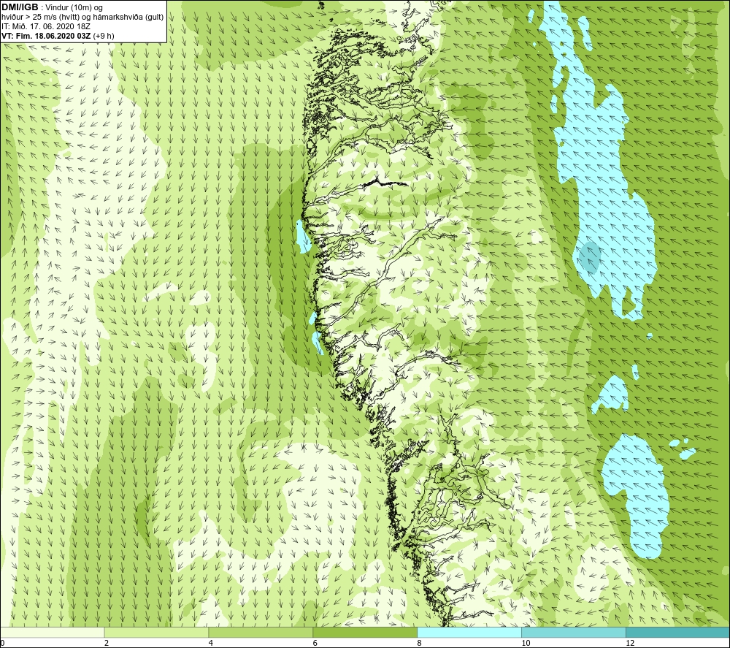The height and width of the screenshot is (648, 730).
Task: Click the legend scale label '6'
Action: pyautogui.click(x=315, y=643)
